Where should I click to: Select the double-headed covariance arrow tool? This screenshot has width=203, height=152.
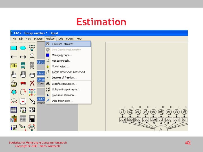(23, 57)
